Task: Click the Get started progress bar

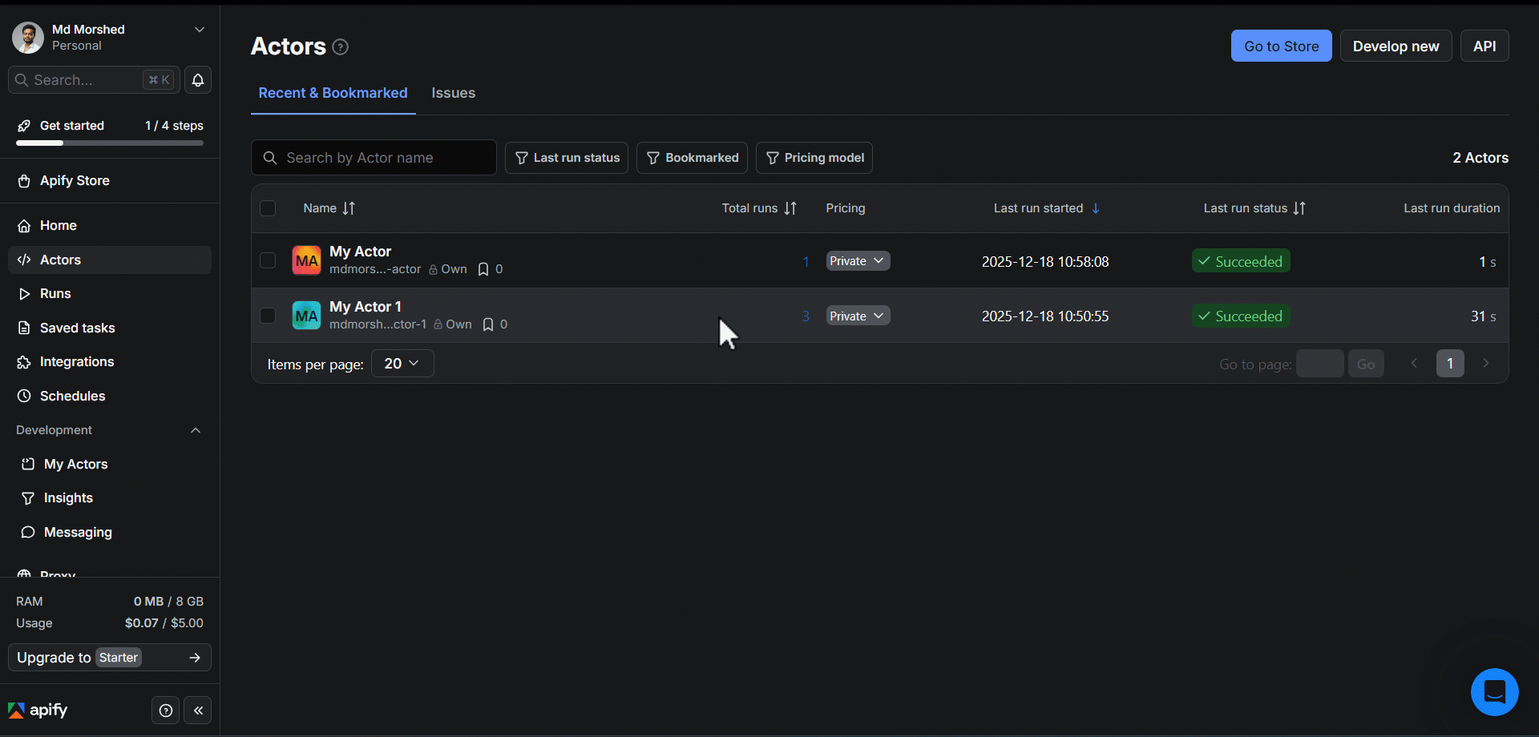Action: click(110, 143)
